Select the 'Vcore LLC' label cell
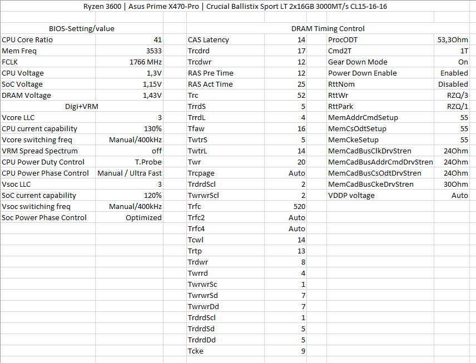This screenshot has width=476, height=363. click(48, 117)
